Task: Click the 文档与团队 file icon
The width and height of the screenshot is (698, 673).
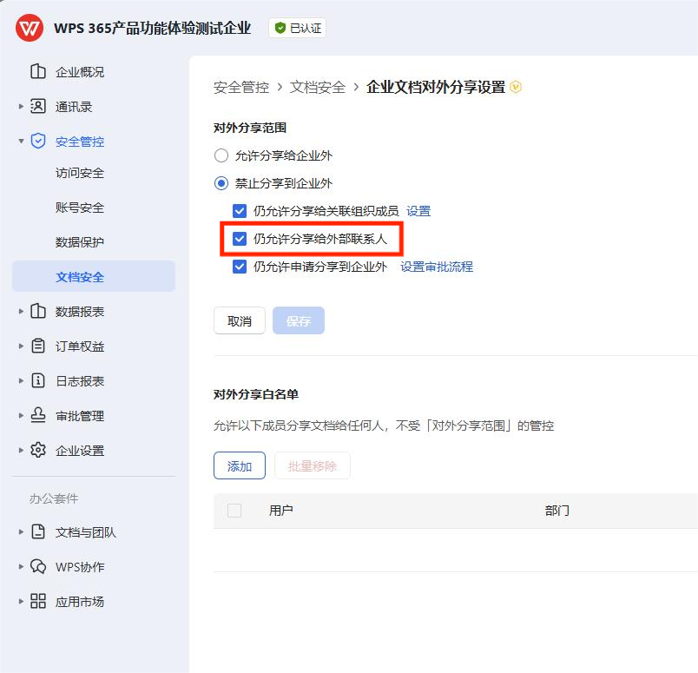Action: point(38,531)
